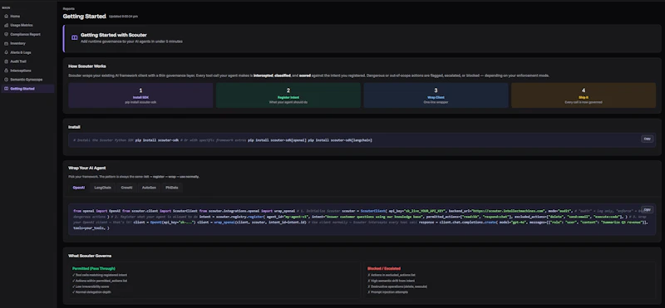The height and width of the screenshot is (308, 665).
Task: Click step 3 Wrap Client card
Action: point(436,95)
